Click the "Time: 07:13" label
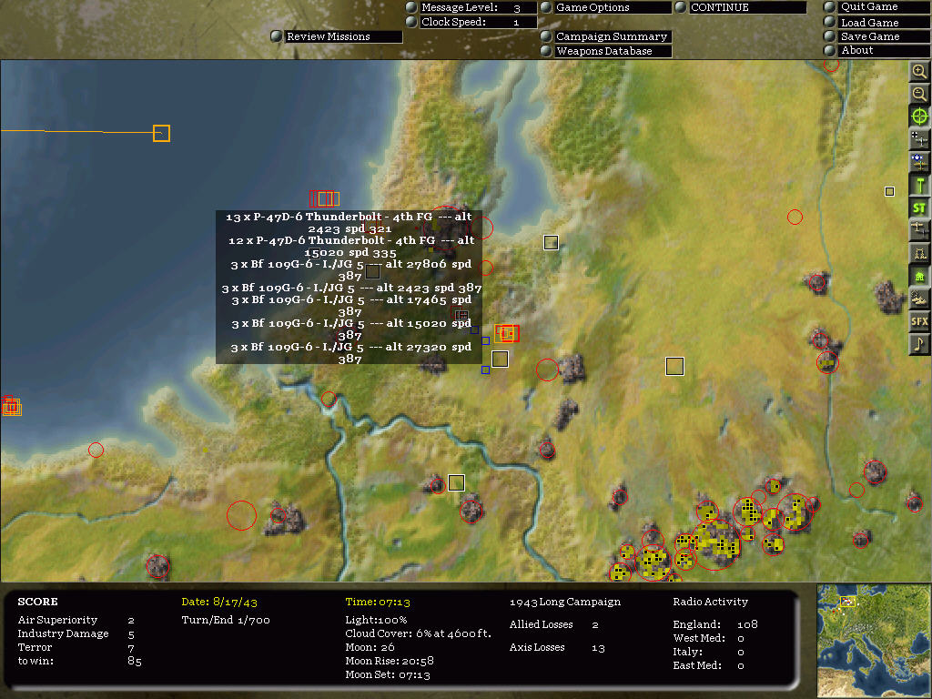Viewport: 932px width, 699px height. click(x=378, y=603)
